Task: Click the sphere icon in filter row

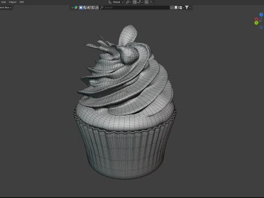Action: click(85, 8)
